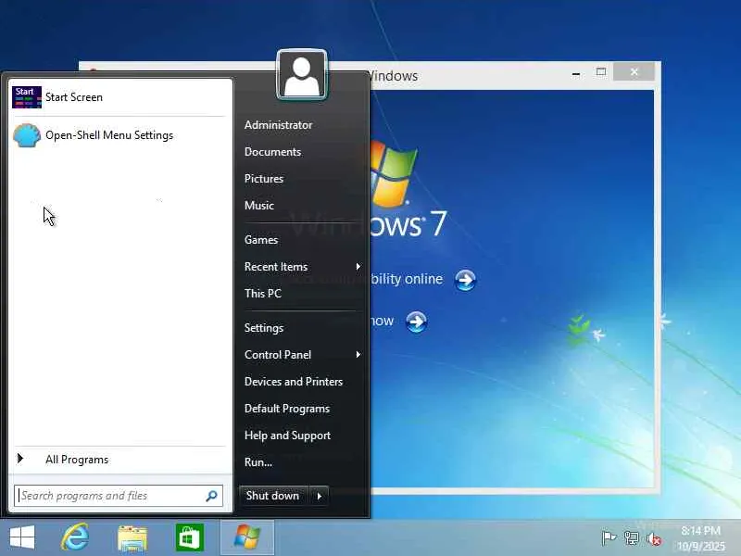The height and width of the screenshot is (556, 741).
Task: Open Documents from the Start menu
Action: click(x=272, y=152)
